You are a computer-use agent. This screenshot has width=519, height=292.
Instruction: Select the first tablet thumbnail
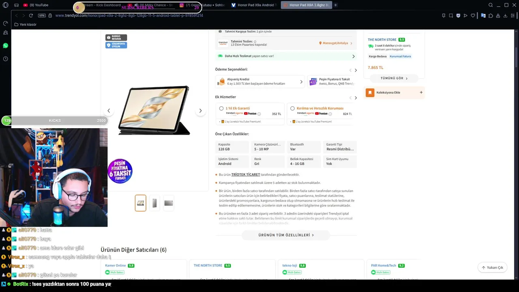(140, 203)
